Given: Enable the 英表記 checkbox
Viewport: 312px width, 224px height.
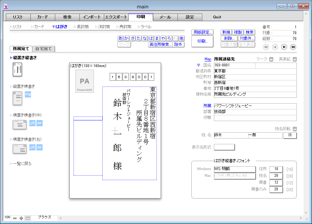Looking at the screenshot, I should click(294, 59).
